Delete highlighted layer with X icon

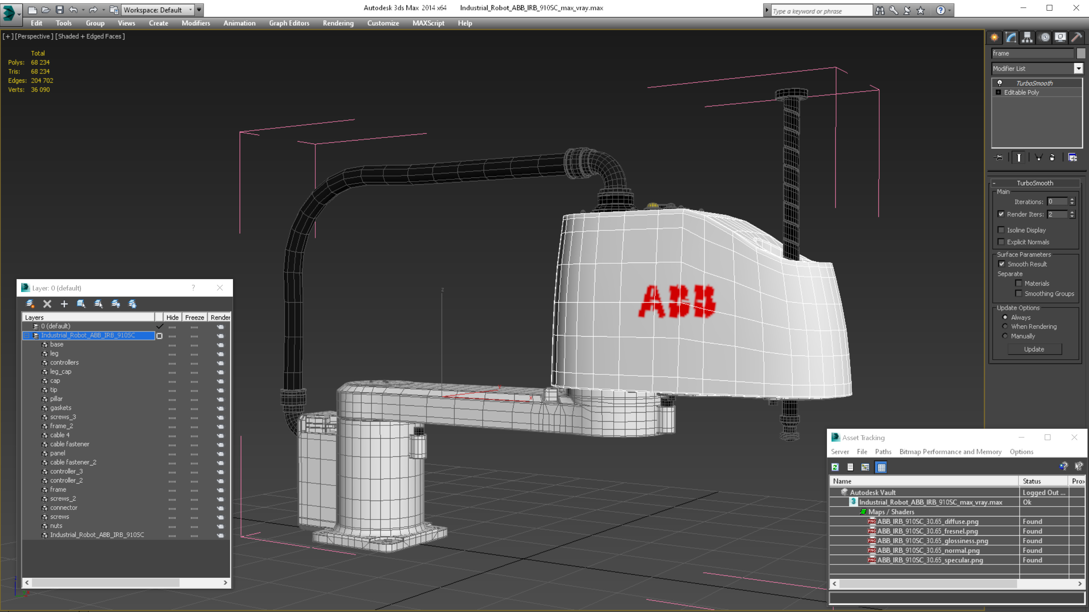[47, 304]
